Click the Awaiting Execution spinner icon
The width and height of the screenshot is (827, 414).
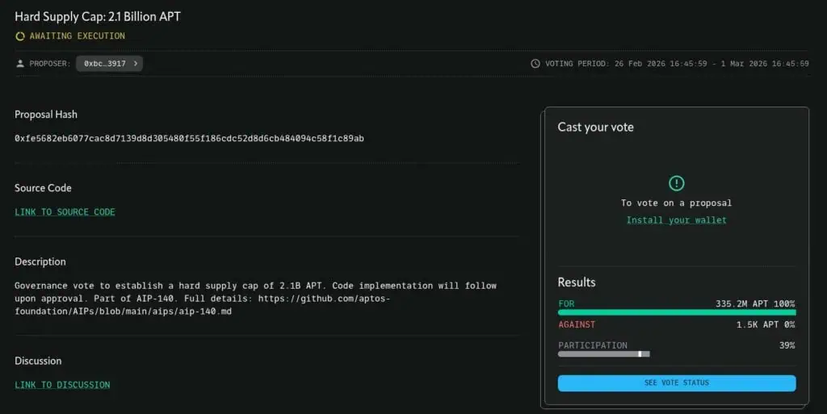tap(20, 36)
